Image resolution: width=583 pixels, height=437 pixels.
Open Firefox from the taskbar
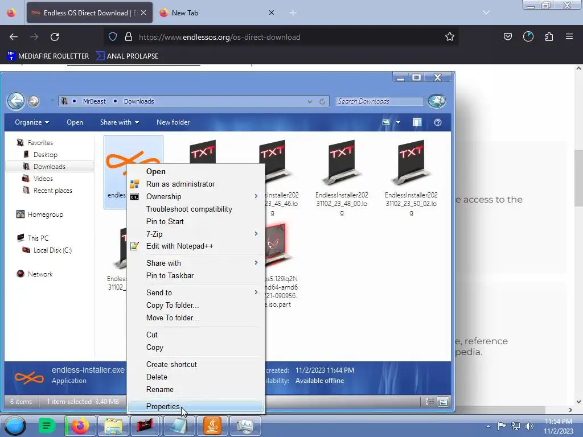[x=80, y=426]
